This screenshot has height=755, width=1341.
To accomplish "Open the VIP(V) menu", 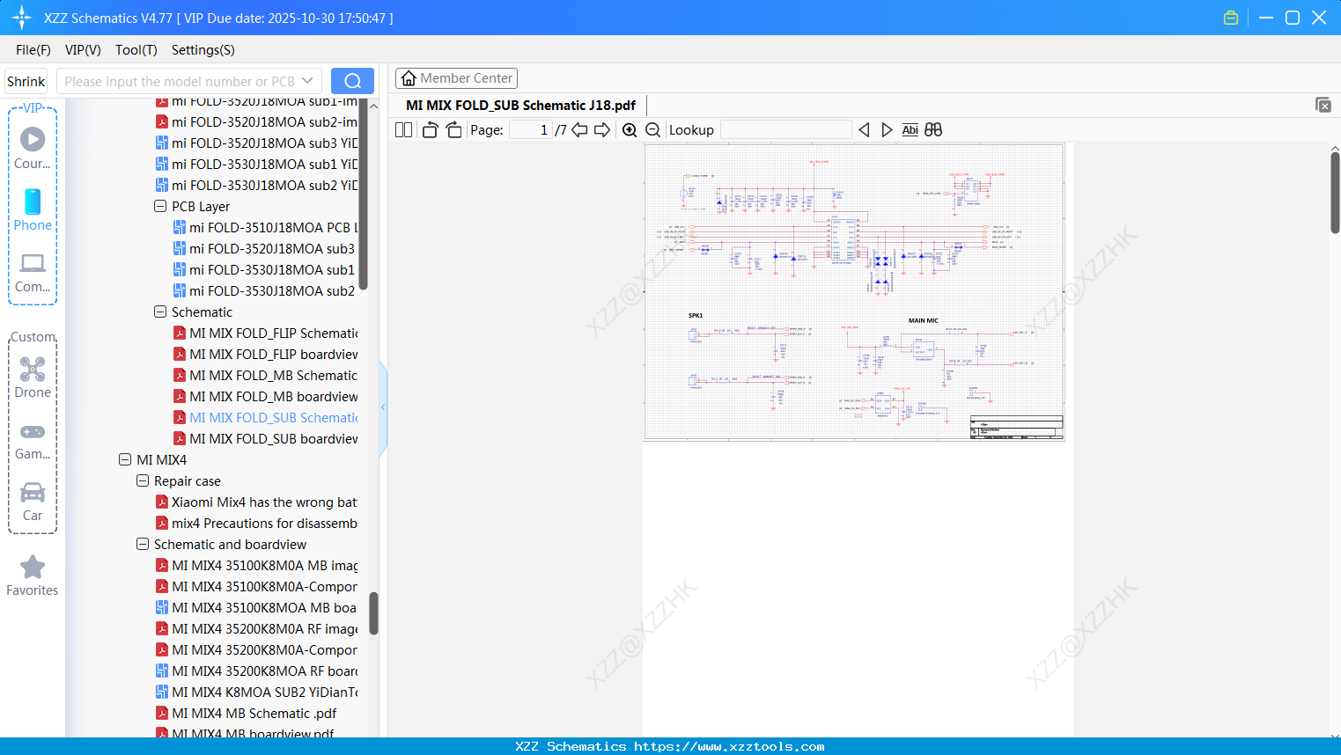I will pos(83,50).
